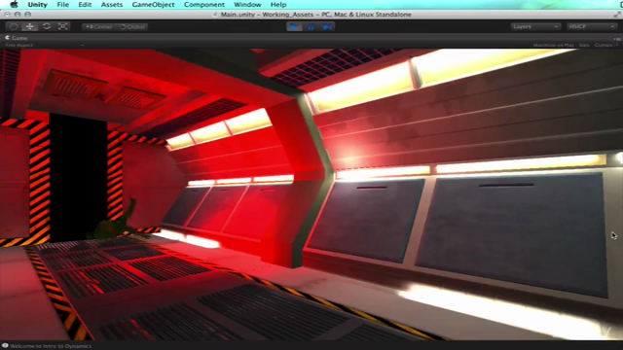Image resolution: width=623 pixels, height=350 pixels.
Task: Stop play mode with the Play button
Action: click(294, 26)
